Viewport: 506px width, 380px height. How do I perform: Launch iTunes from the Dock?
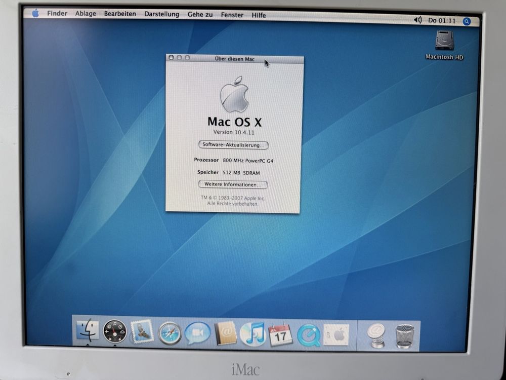252,334
